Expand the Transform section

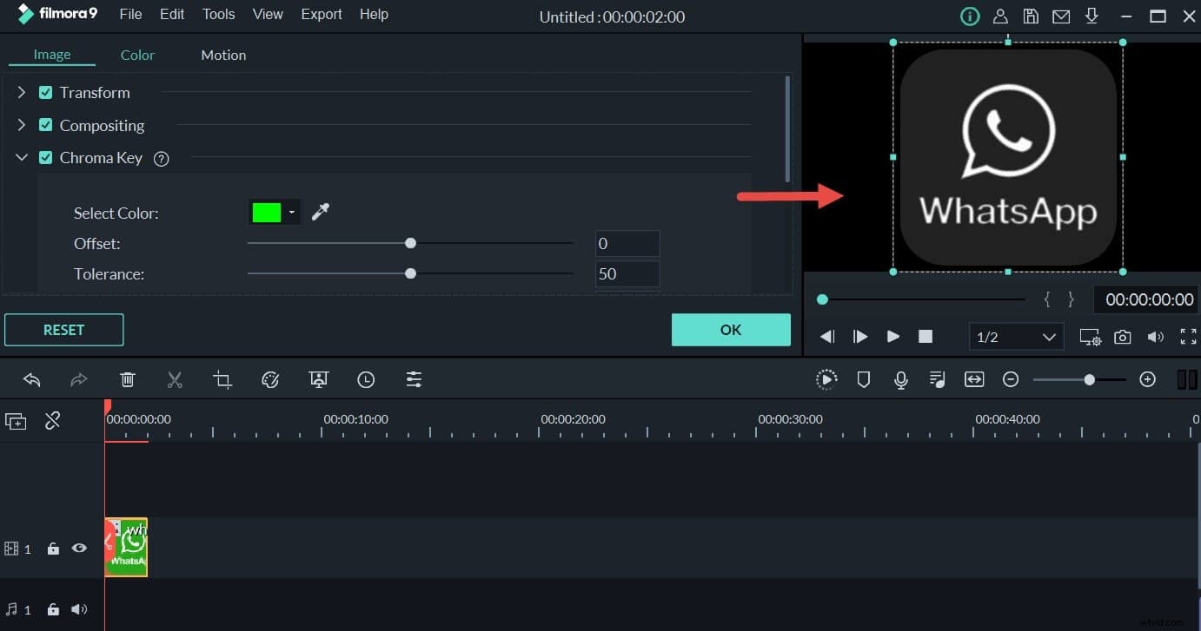point(22,92)
